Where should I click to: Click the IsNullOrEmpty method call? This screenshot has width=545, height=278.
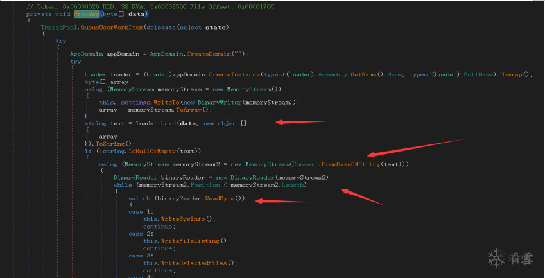[x=152, y=151]
